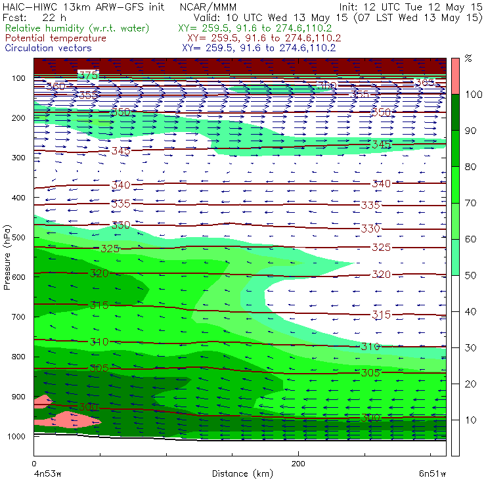Screen dimensions: 486x486
Task: Click the pink saturated humidity patch near 950 hPa
Action: (x=68, y=420)
